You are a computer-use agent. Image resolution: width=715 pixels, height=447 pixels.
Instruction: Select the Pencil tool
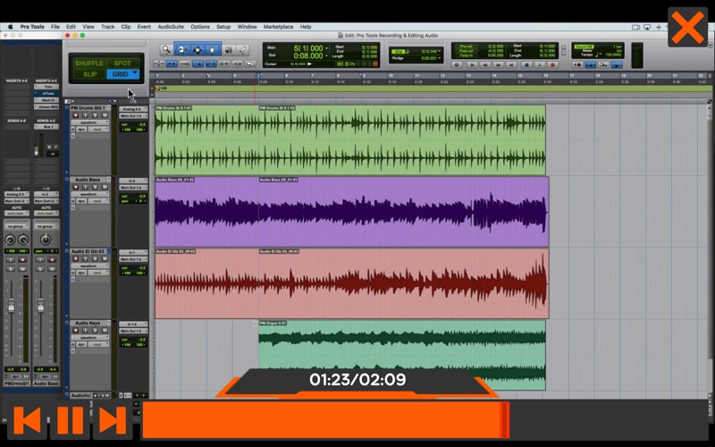pyautogui.click(x=243, y=50)
